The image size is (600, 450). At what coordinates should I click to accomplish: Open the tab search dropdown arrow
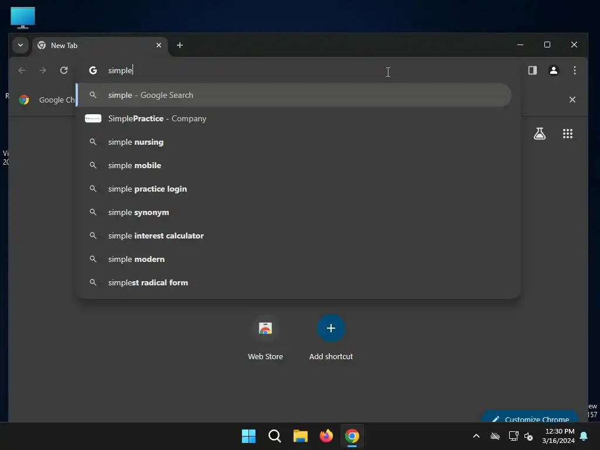pyautogui.click(x=21, y=45)
